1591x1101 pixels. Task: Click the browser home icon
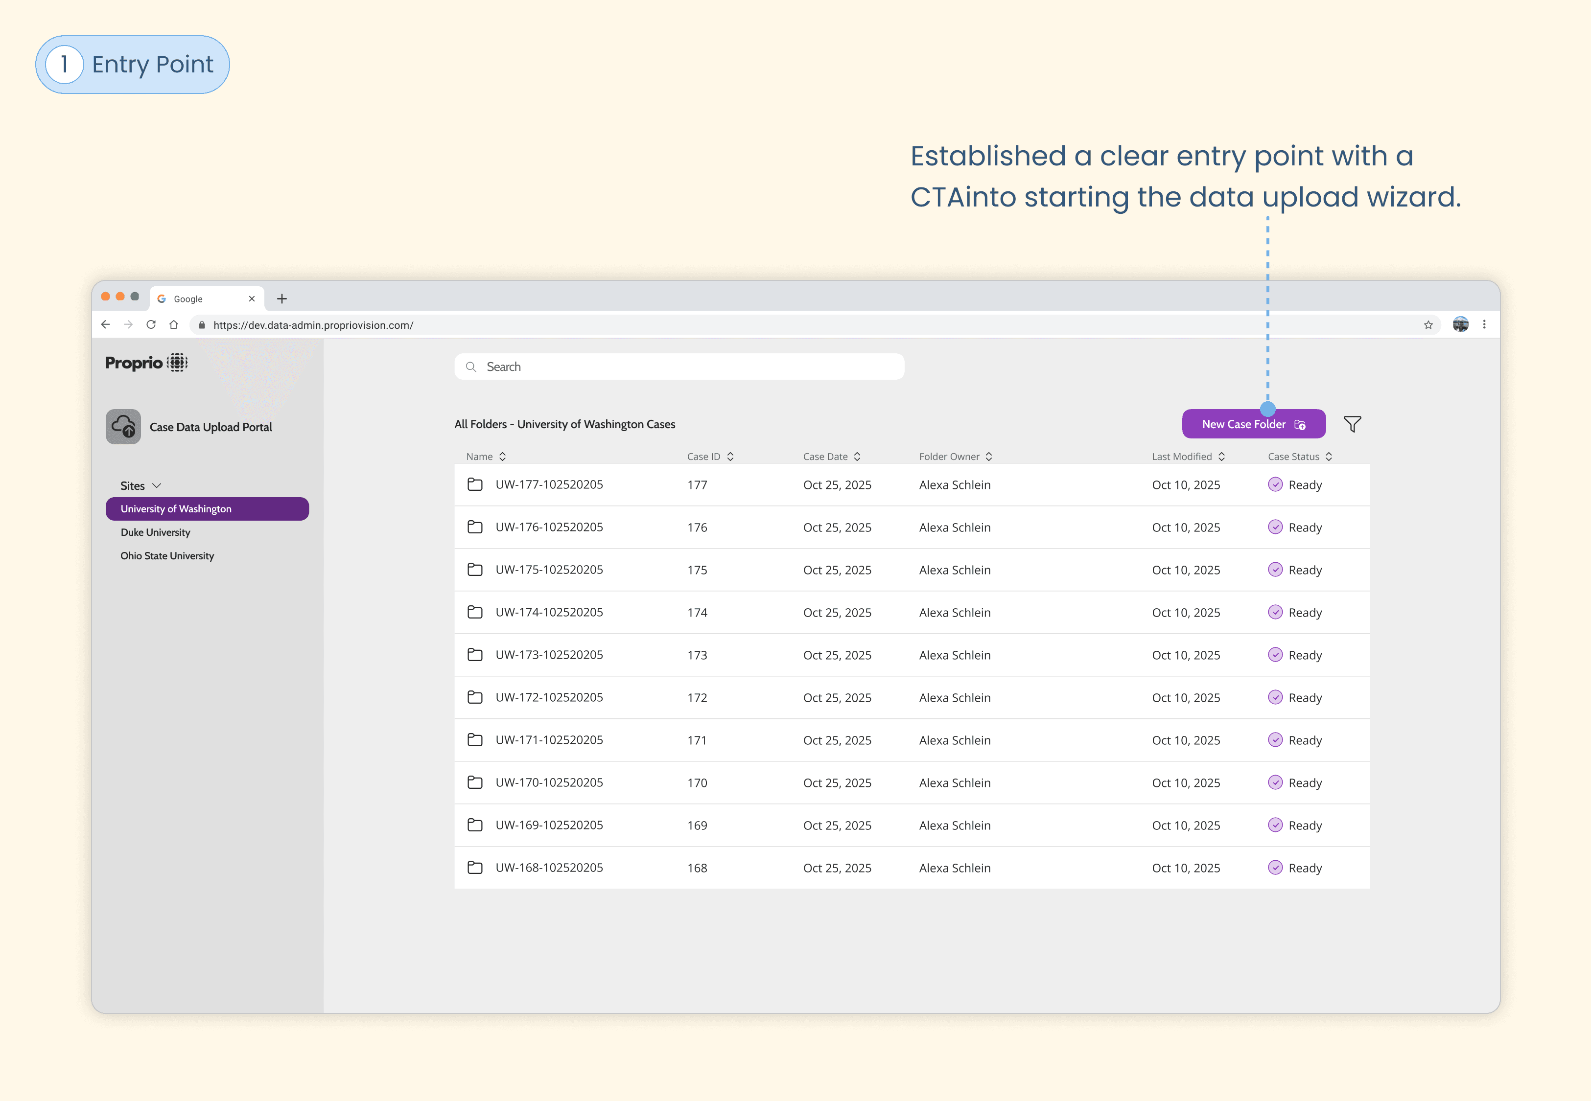click(x=174, y=324)
